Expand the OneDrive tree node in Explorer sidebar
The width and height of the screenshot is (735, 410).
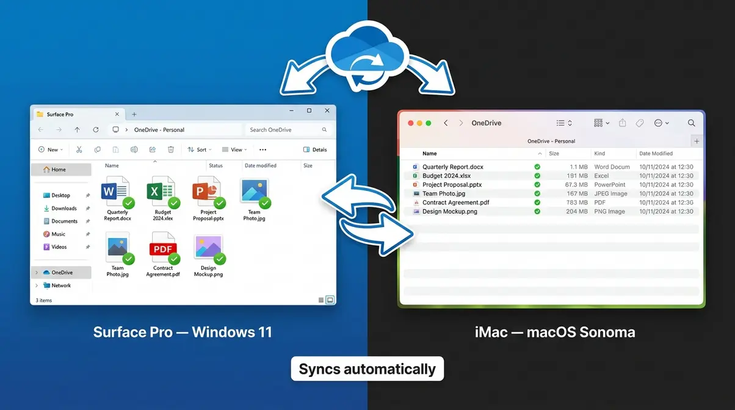click(37, 273)
